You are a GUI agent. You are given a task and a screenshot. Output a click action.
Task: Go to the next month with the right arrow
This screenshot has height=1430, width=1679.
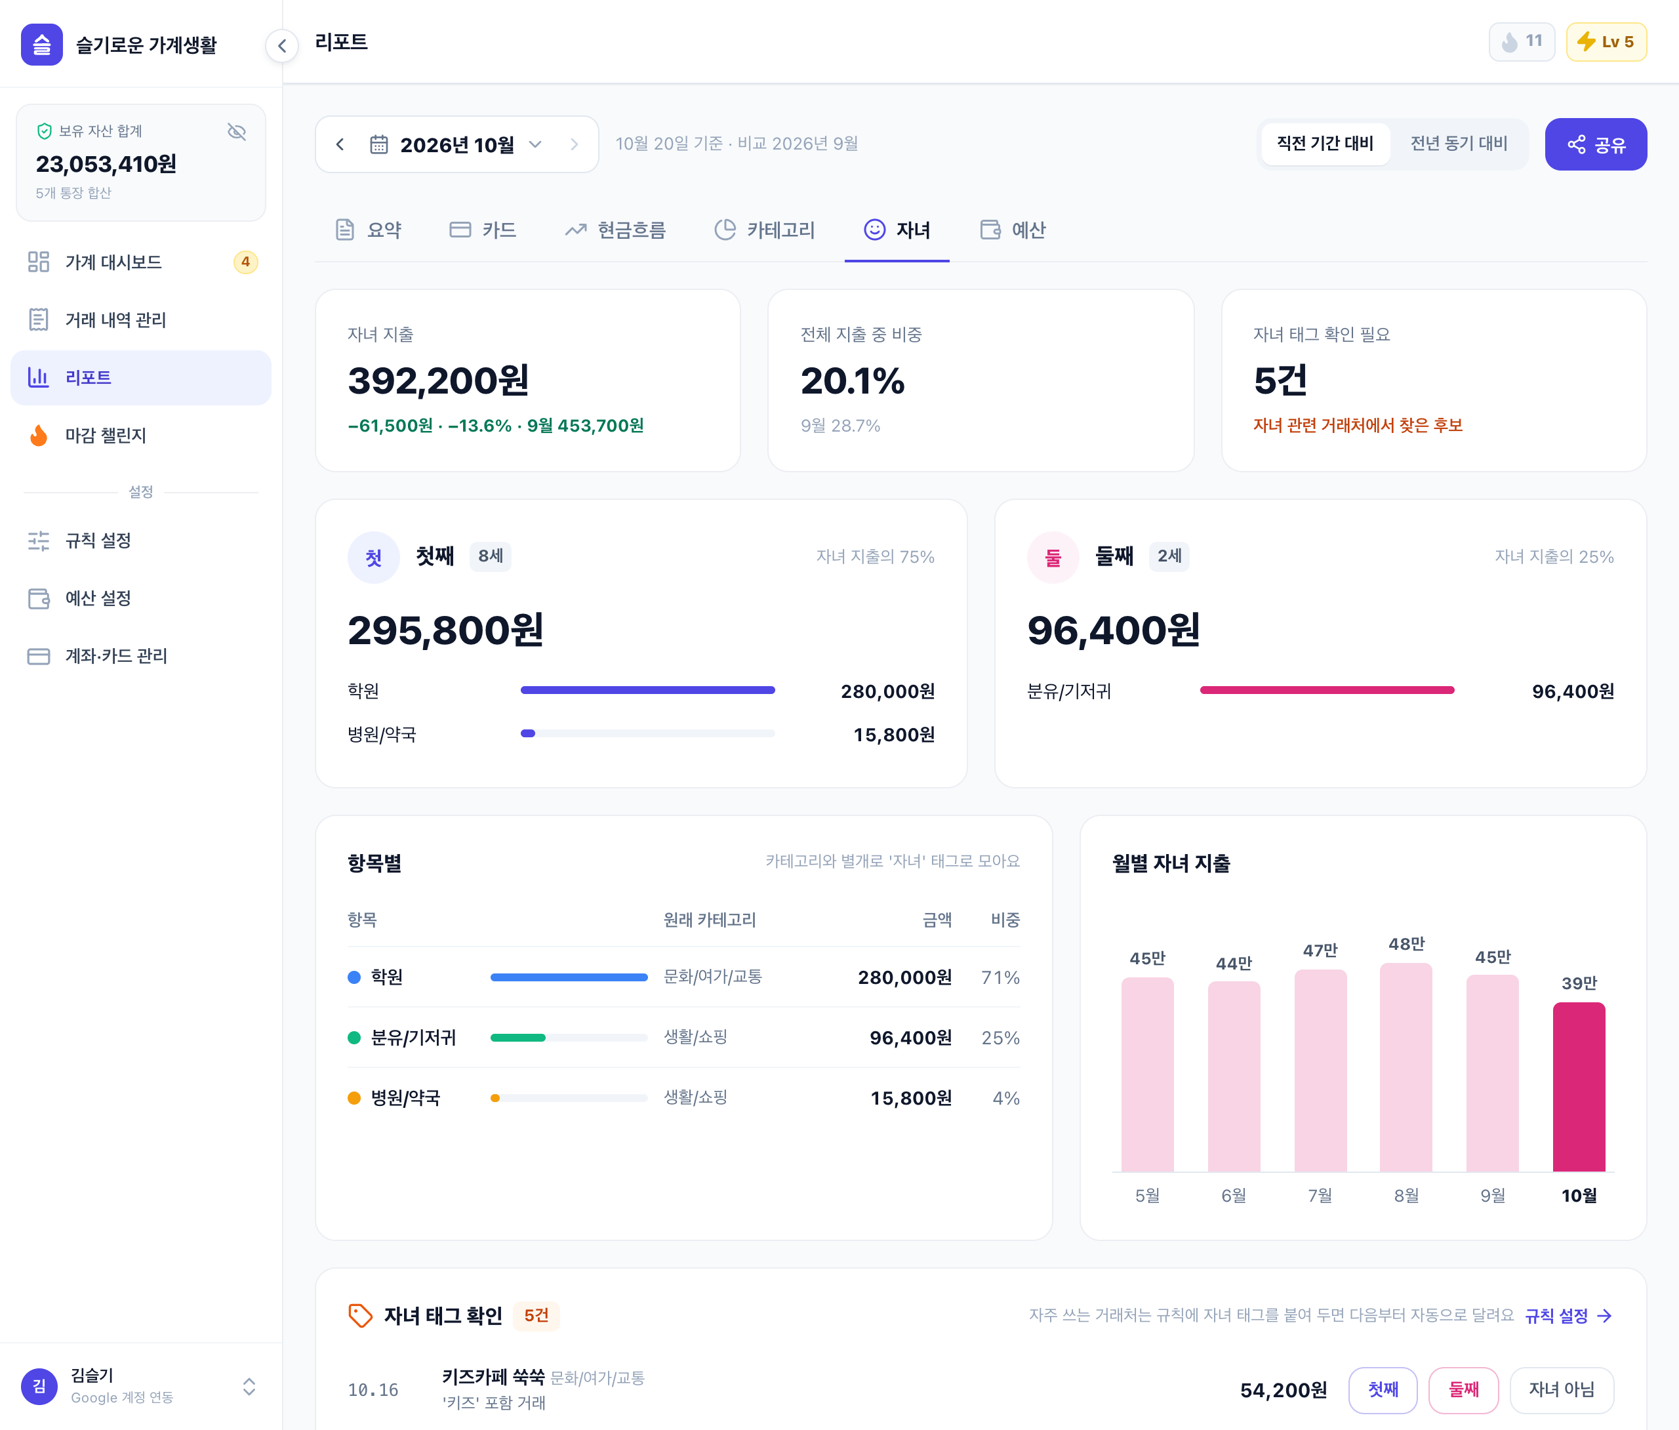point(574,144)
